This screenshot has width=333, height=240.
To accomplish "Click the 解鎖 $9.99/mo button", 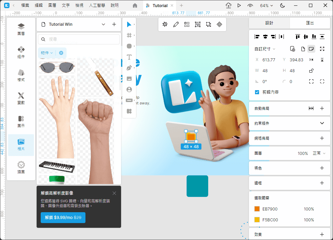I will click(63, 217).
